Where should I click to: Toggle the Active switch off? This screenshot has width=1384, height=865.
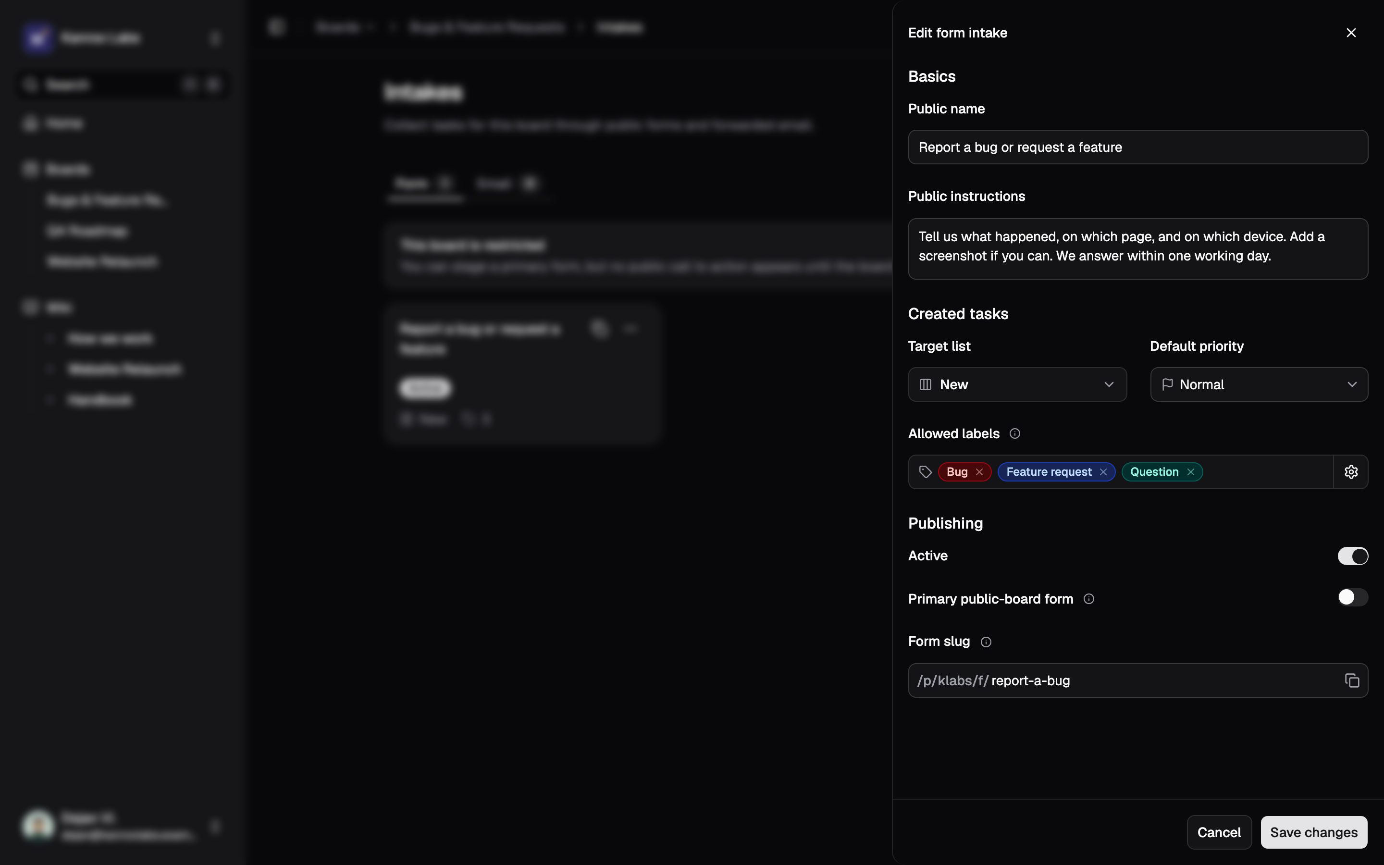[1353, 556]
